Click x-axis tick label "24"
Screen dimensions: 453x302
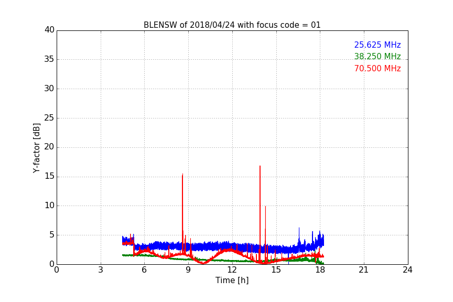407,270
